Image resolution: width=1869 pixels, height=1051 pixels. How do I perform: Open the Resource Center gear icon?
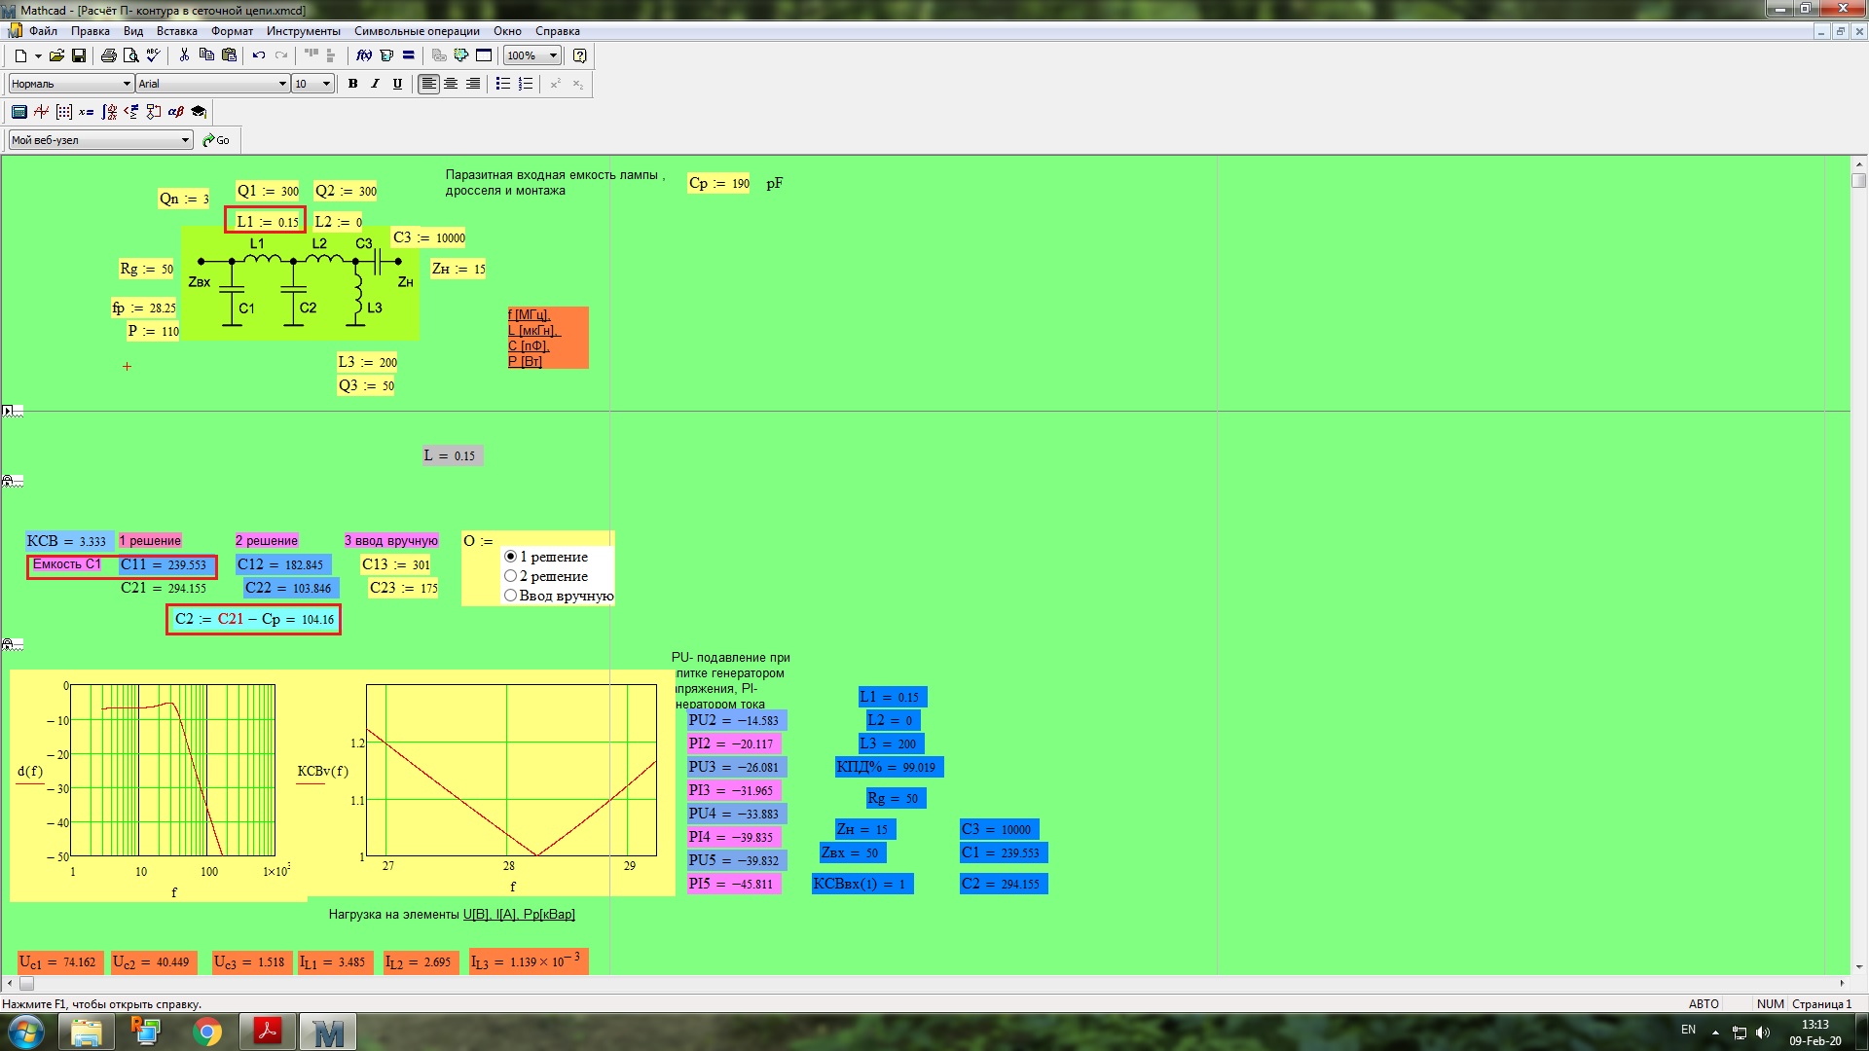pyautogui.click(x=461, y=55)
